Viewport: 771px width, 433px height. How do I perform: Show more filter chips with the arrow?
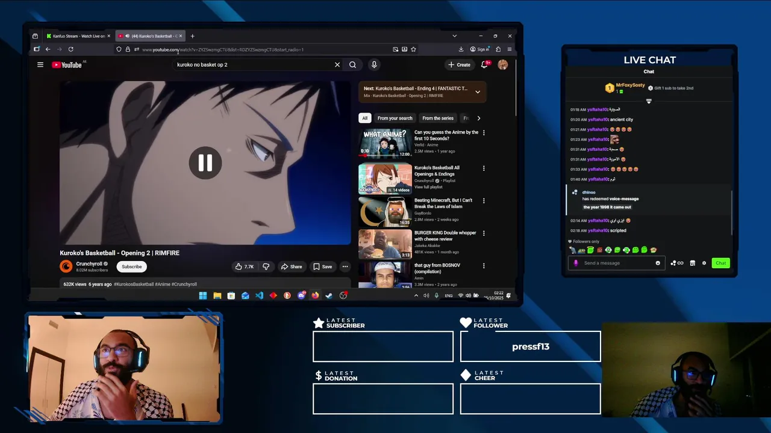[479, 118]
